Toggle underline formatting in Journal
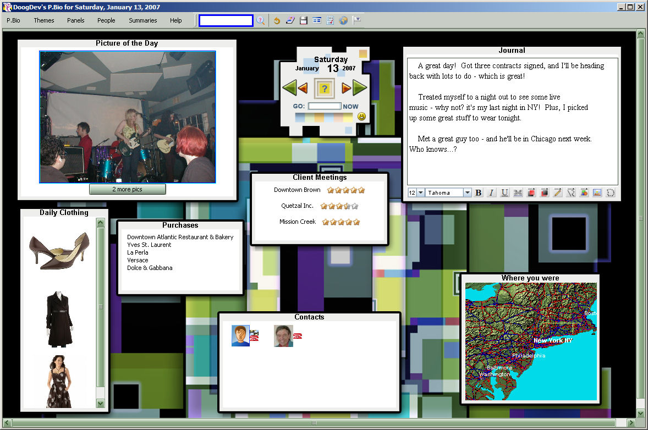 click(504, 193)
